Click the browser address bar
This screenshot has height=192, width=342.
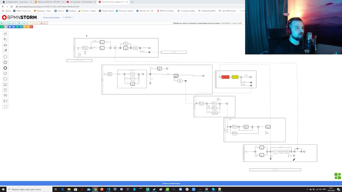[128, 6]
